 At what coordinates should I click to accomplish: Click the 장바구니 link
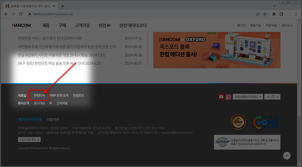click(287, 25)
